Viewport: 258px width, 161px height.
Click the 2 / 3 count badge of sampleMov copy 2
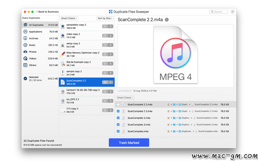point(108,26)
